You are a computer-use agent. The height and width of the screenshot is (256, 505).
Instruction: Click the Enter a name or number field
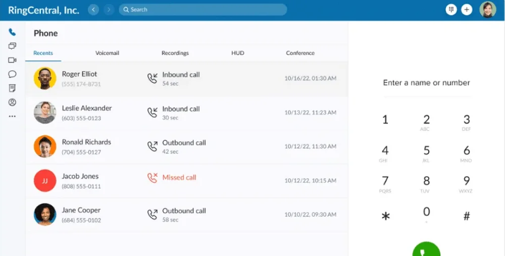(x=426, y=83)
